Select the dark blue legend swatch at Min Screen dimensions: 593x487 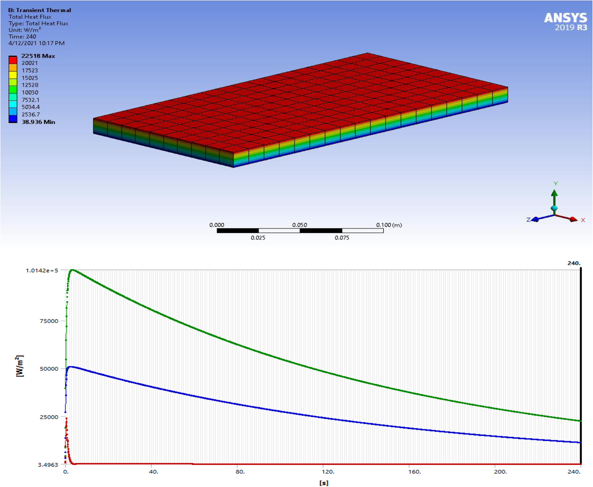[x=13, y=119]
